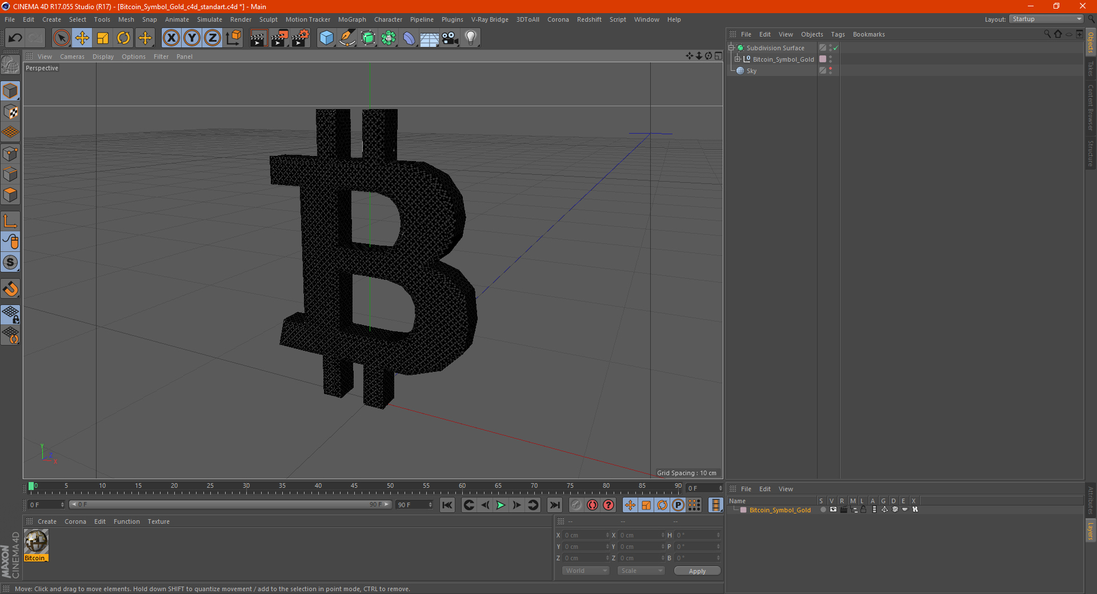Toggle Autokeying button
The width and height of the screenshot is (1097, 594).
click(592, 505)
